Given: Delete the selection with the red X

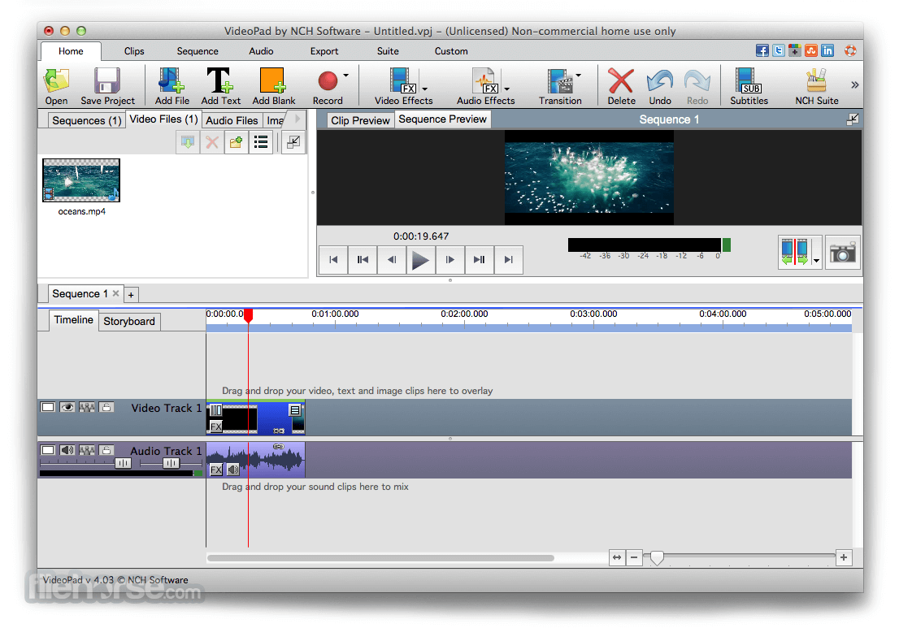Looking at the screenshot, I should pyautogui.click(x=621, y=80).
